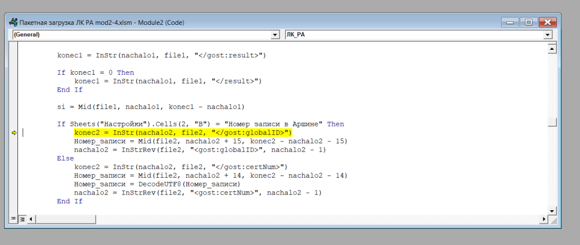Place cursor on the DecodeUTF8 line
The image size is (580, 245).
click(x=157, y=184)
